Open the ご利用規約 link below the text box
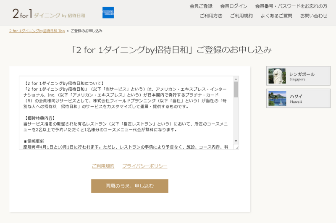336x223 pixels. pos(103,166)
